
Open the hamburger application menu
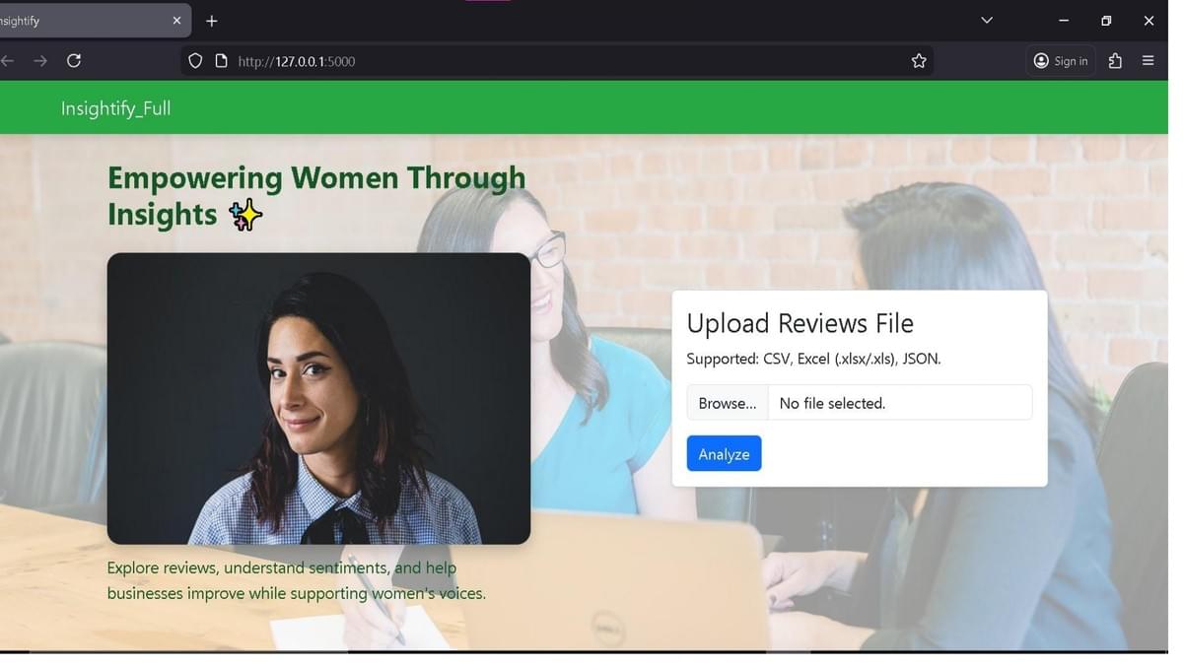tap(1148, 61)
